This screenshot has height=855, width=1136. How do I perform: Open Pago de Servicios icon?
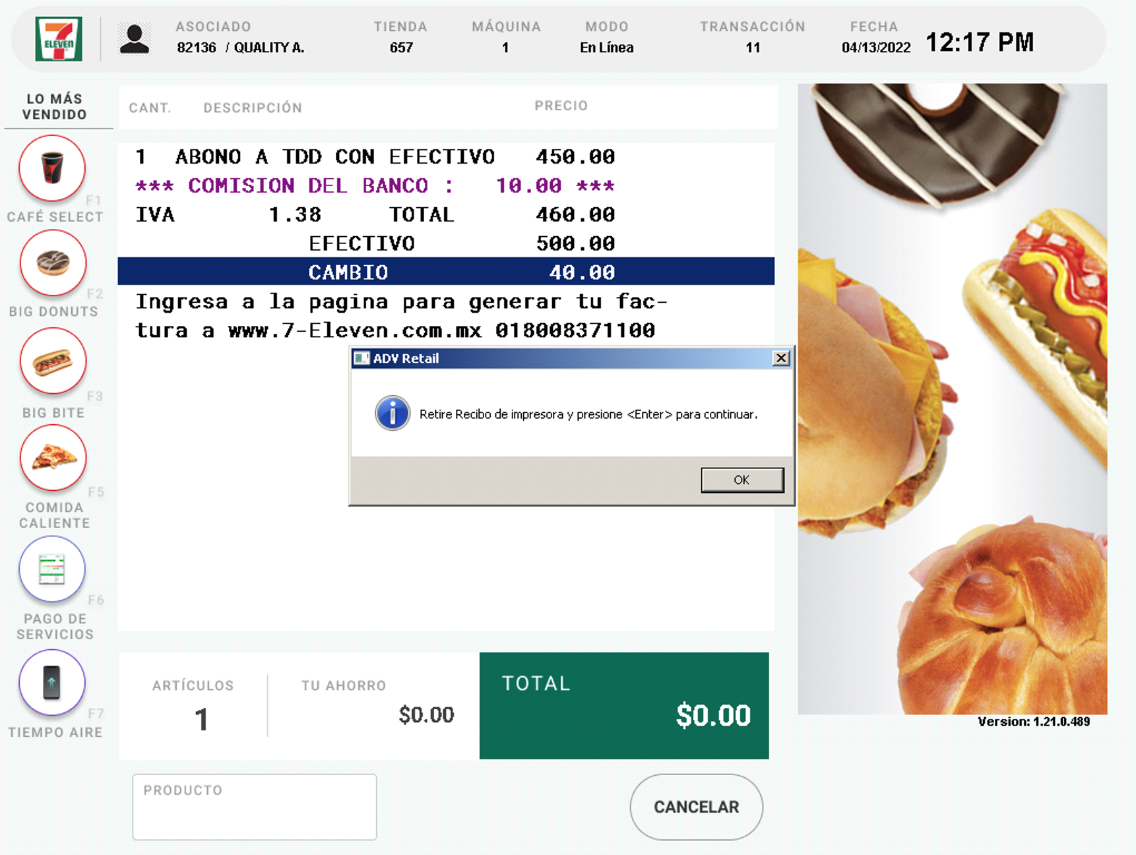(x=52, y=569)
